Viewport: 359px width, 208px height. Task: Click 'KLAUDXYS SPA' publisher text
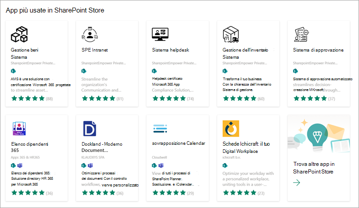tap(93, 157)
